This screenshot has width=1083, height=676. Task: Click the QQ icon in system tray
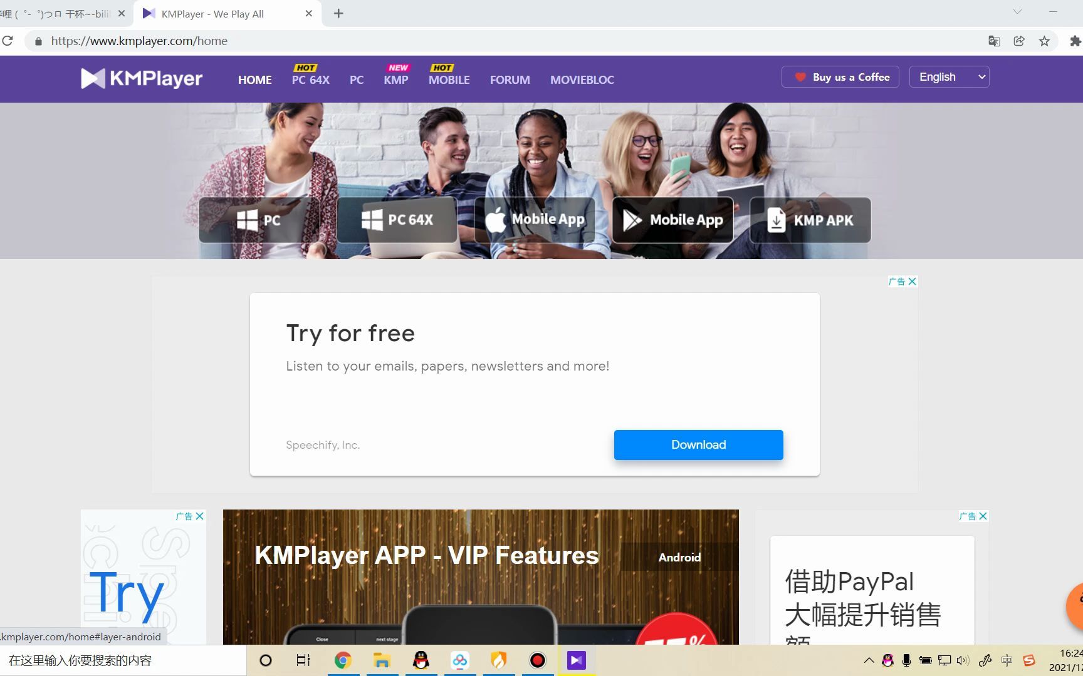click(887, 660)
